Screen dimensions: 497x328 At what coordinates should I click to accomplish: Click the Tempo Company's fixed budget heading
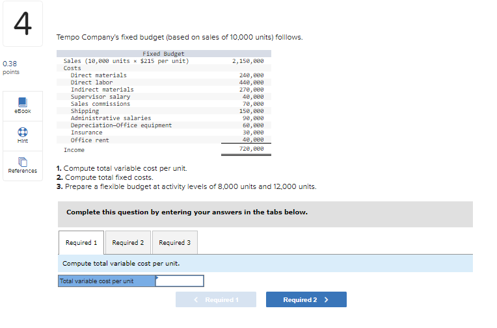coord(180,37)
